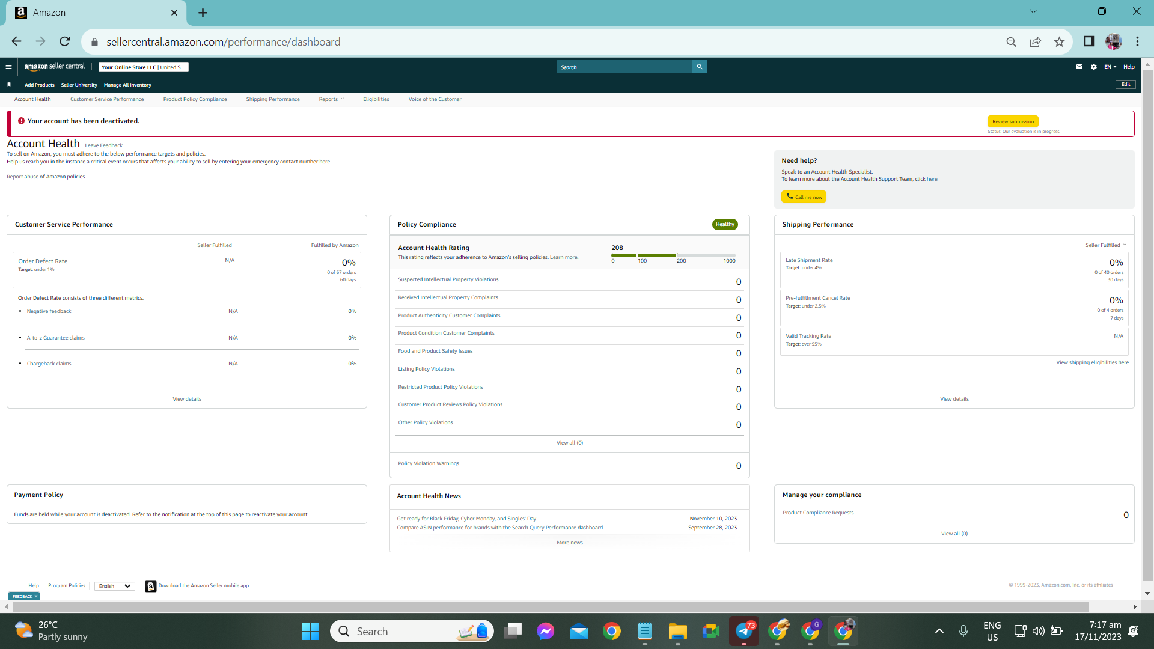Open the English language selector in footer
Viewport: 1154px width, 649px height.
(x=115, y=586)
